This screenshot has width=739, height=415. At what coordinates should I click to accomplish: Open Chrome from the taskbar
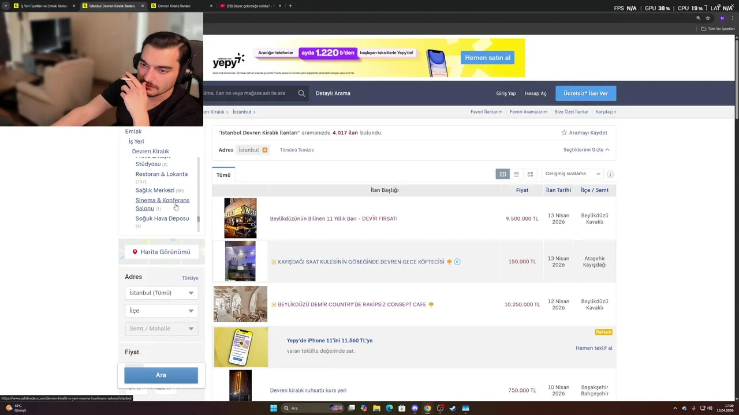(x=427, y=408)
